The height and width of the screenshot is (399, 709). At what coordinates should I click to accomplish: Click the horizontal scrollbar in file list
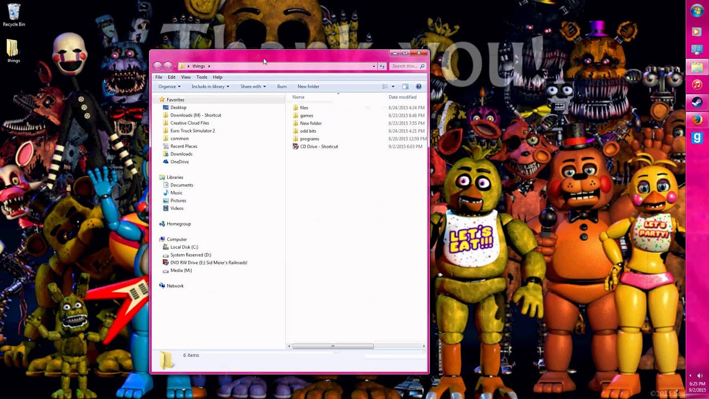333,346
